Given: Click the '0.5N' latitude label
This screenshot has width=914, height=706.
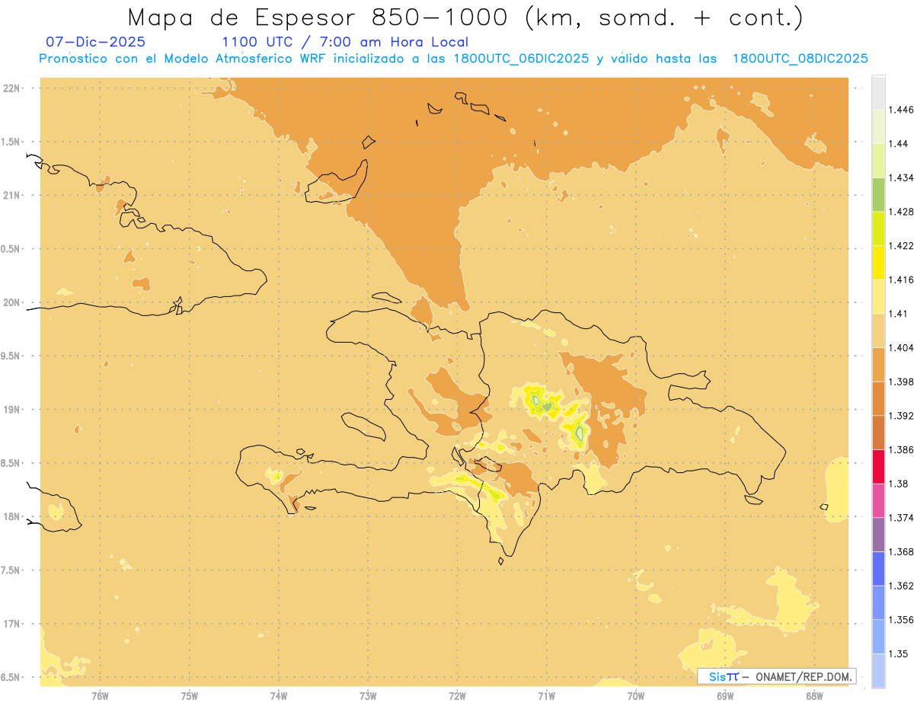Looking at the screenshot, I should coord(11,249).
